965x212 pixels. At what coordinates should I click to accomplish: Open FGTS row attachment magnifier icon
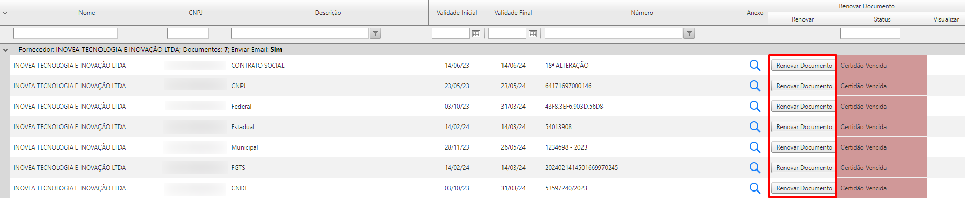(x=755, y=168)
